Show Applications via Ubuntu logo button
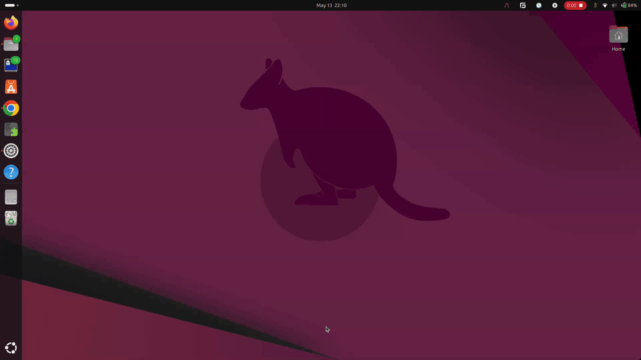The height and width of the screenshot is (360, 641). [11, 348]
